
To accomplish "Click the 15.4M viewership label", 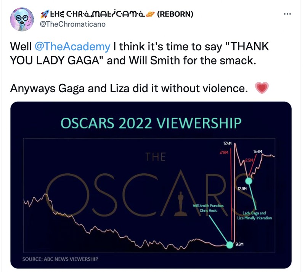I will 258,151.
